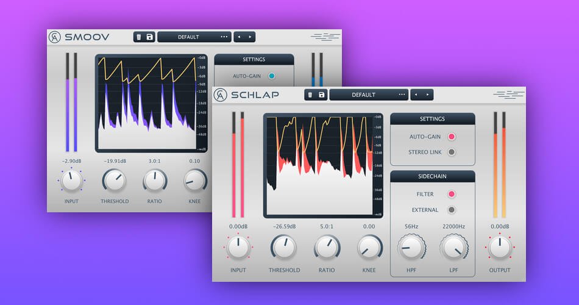Enable STEREO LINK in SCHLAP
Screen dimensions: 579x305
[x=452, y=152]
